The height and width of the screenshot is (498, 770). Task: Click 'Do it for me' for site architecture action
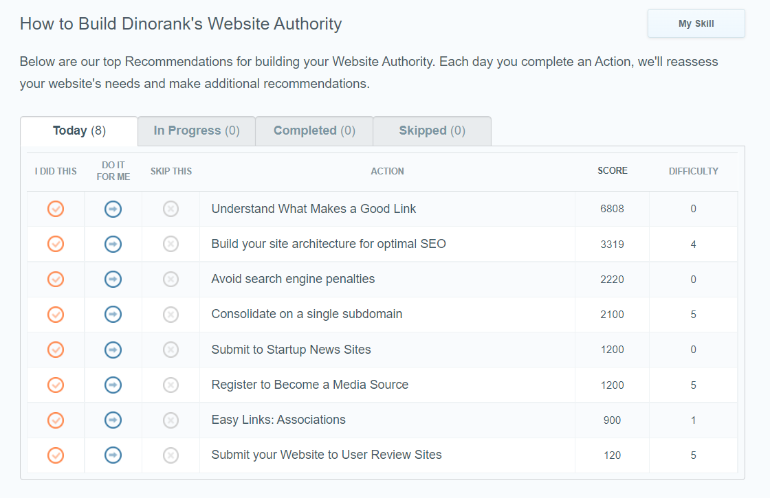[x=113, y=244]
